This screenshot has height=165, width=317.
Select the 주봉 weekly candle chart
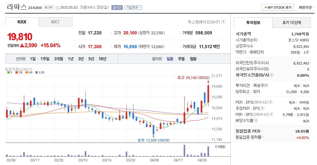coord(181,59)
